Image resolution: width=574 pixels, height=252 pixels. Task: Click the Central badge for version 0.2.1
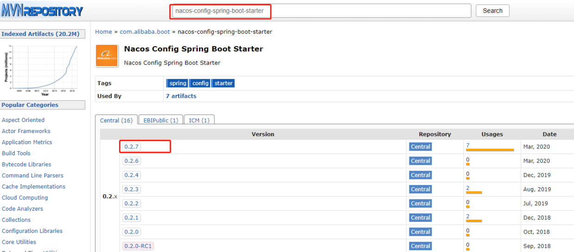tap(420, 217)
